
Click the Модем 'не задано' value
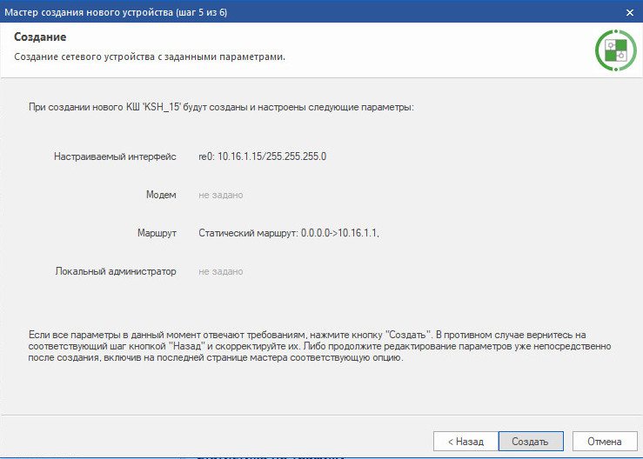coord(220,195)
